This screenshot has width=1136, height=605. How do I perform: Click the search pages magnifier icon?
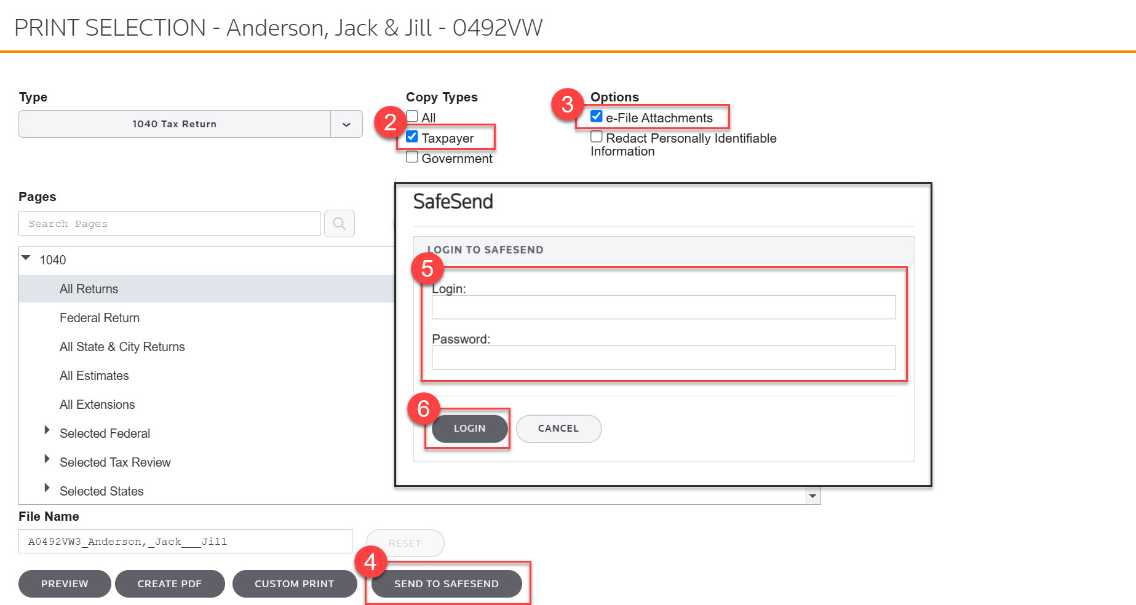[x=339, y=224]
